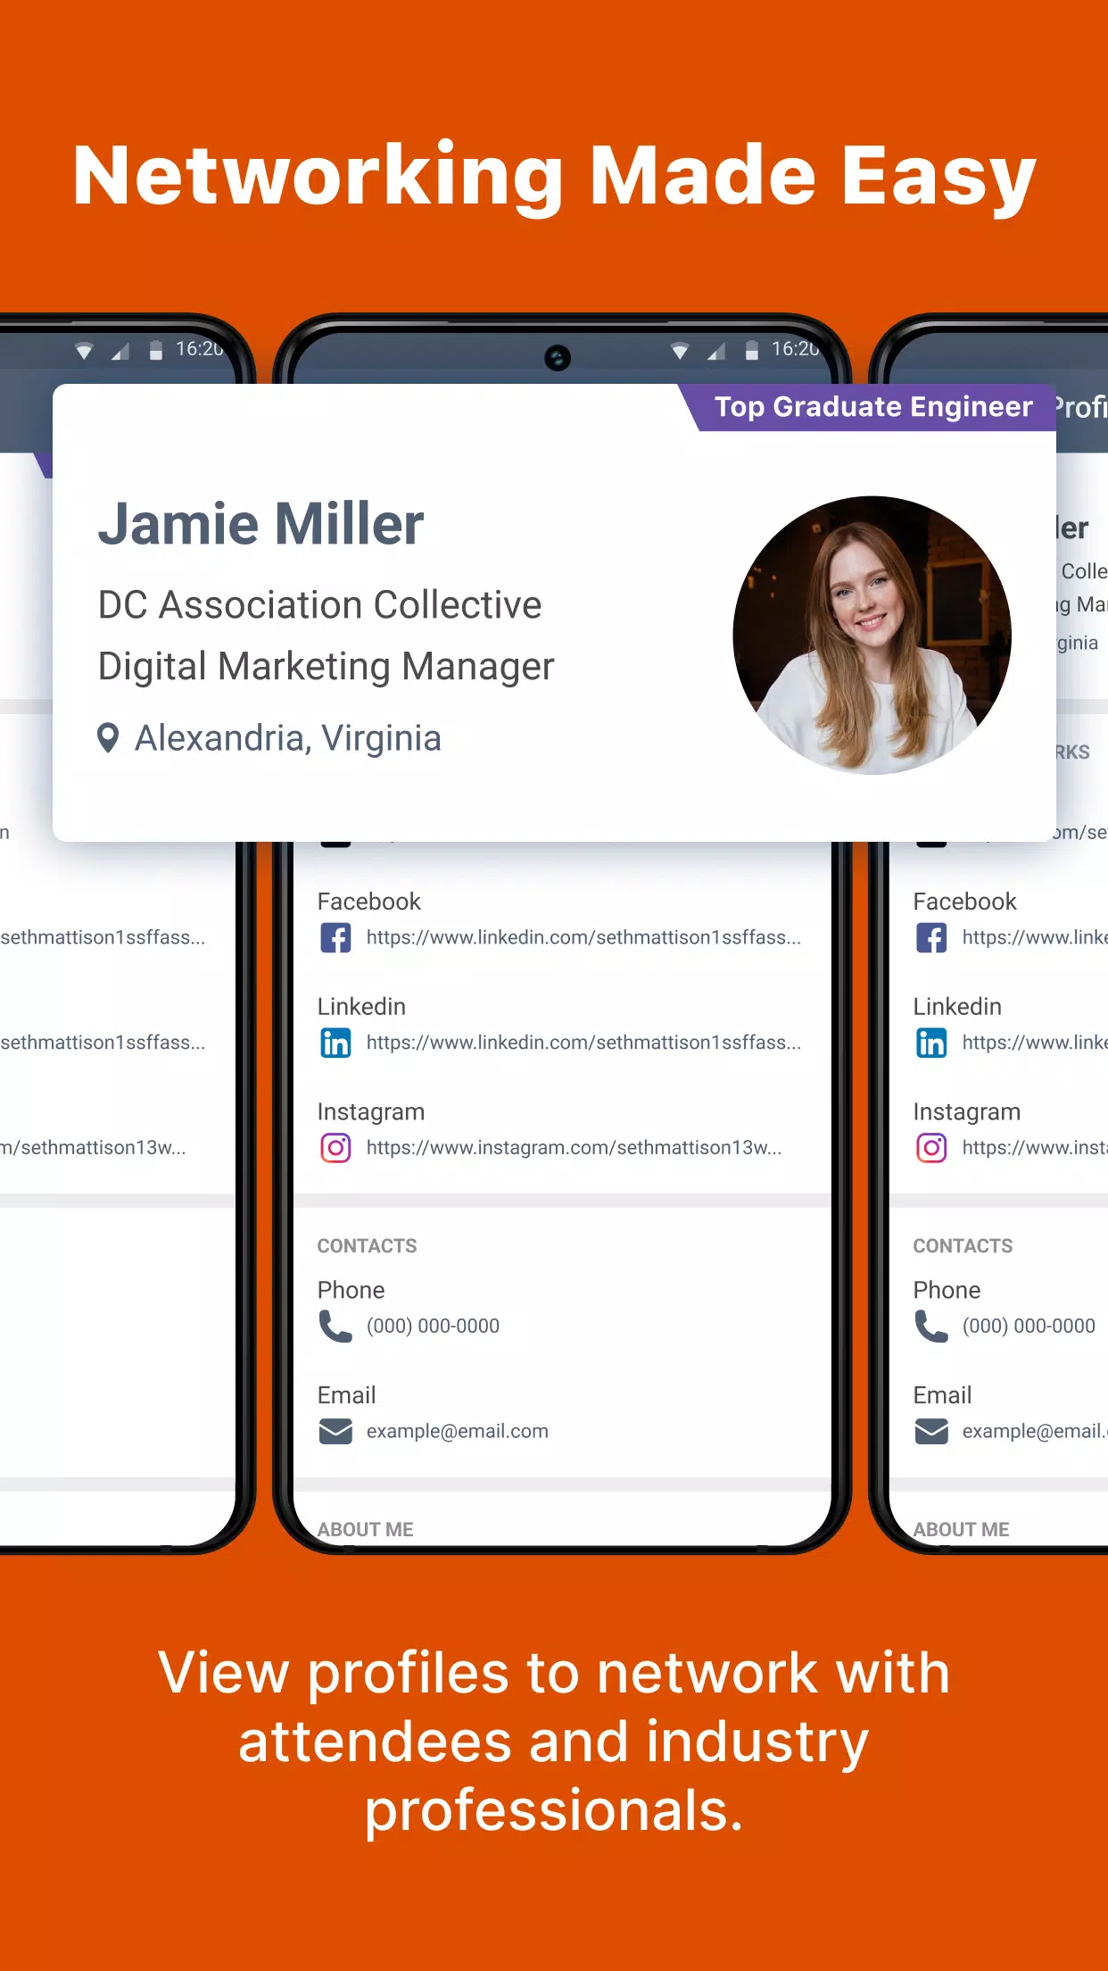Screen dimensions: 1108x1971
Task: Tap the Linkedin label in the center phone
Action: (361, 1007)
